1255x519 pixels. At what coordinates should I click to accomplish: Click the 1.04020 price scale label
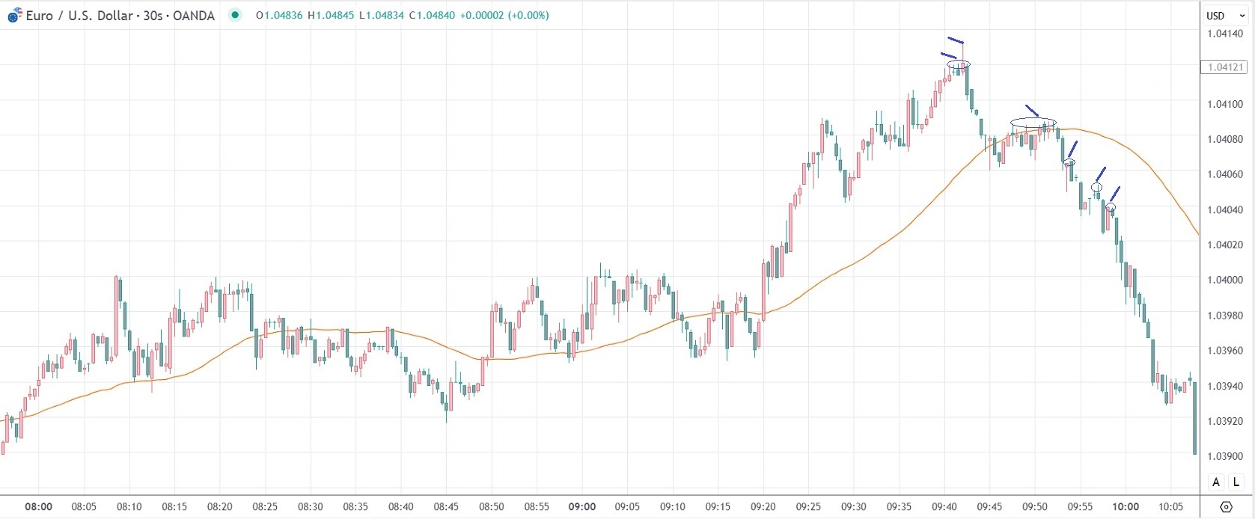point(1225,245)
